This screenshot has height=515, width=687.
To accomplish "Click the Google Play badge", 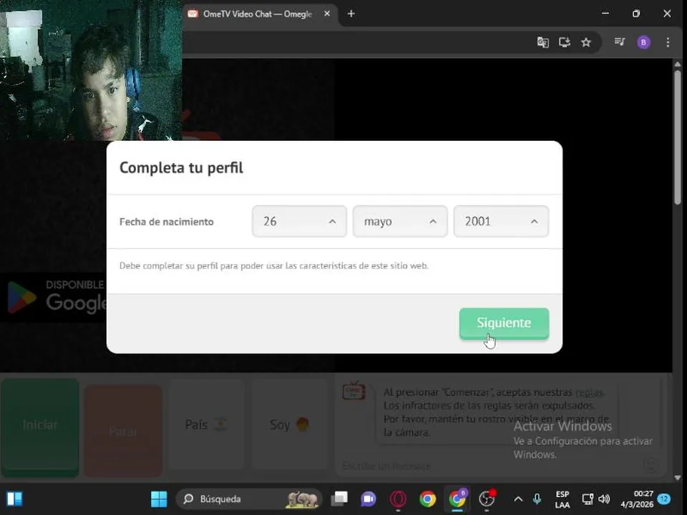I will pos(55,298).
